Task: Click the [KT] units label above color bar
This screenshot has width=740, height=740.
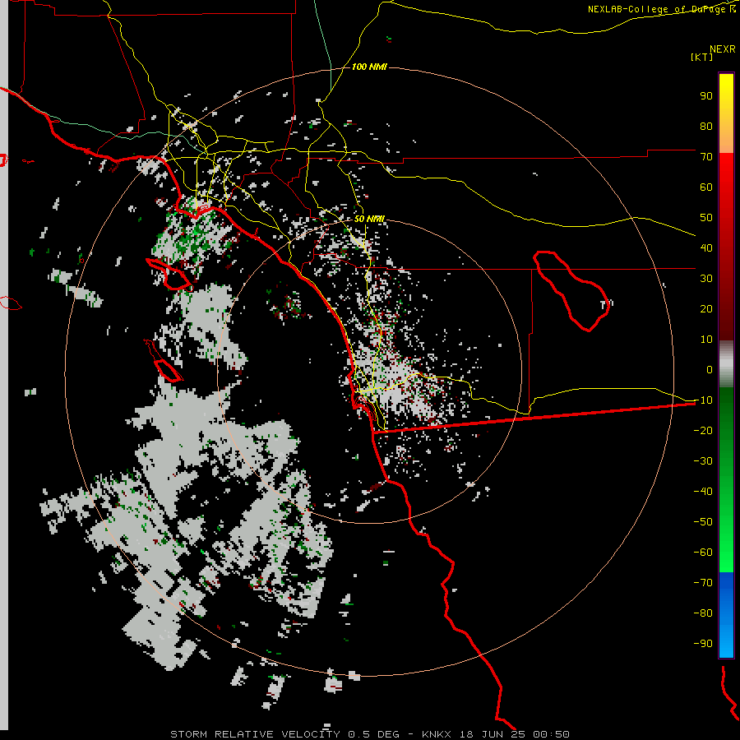Action: (x=701, y=57)
